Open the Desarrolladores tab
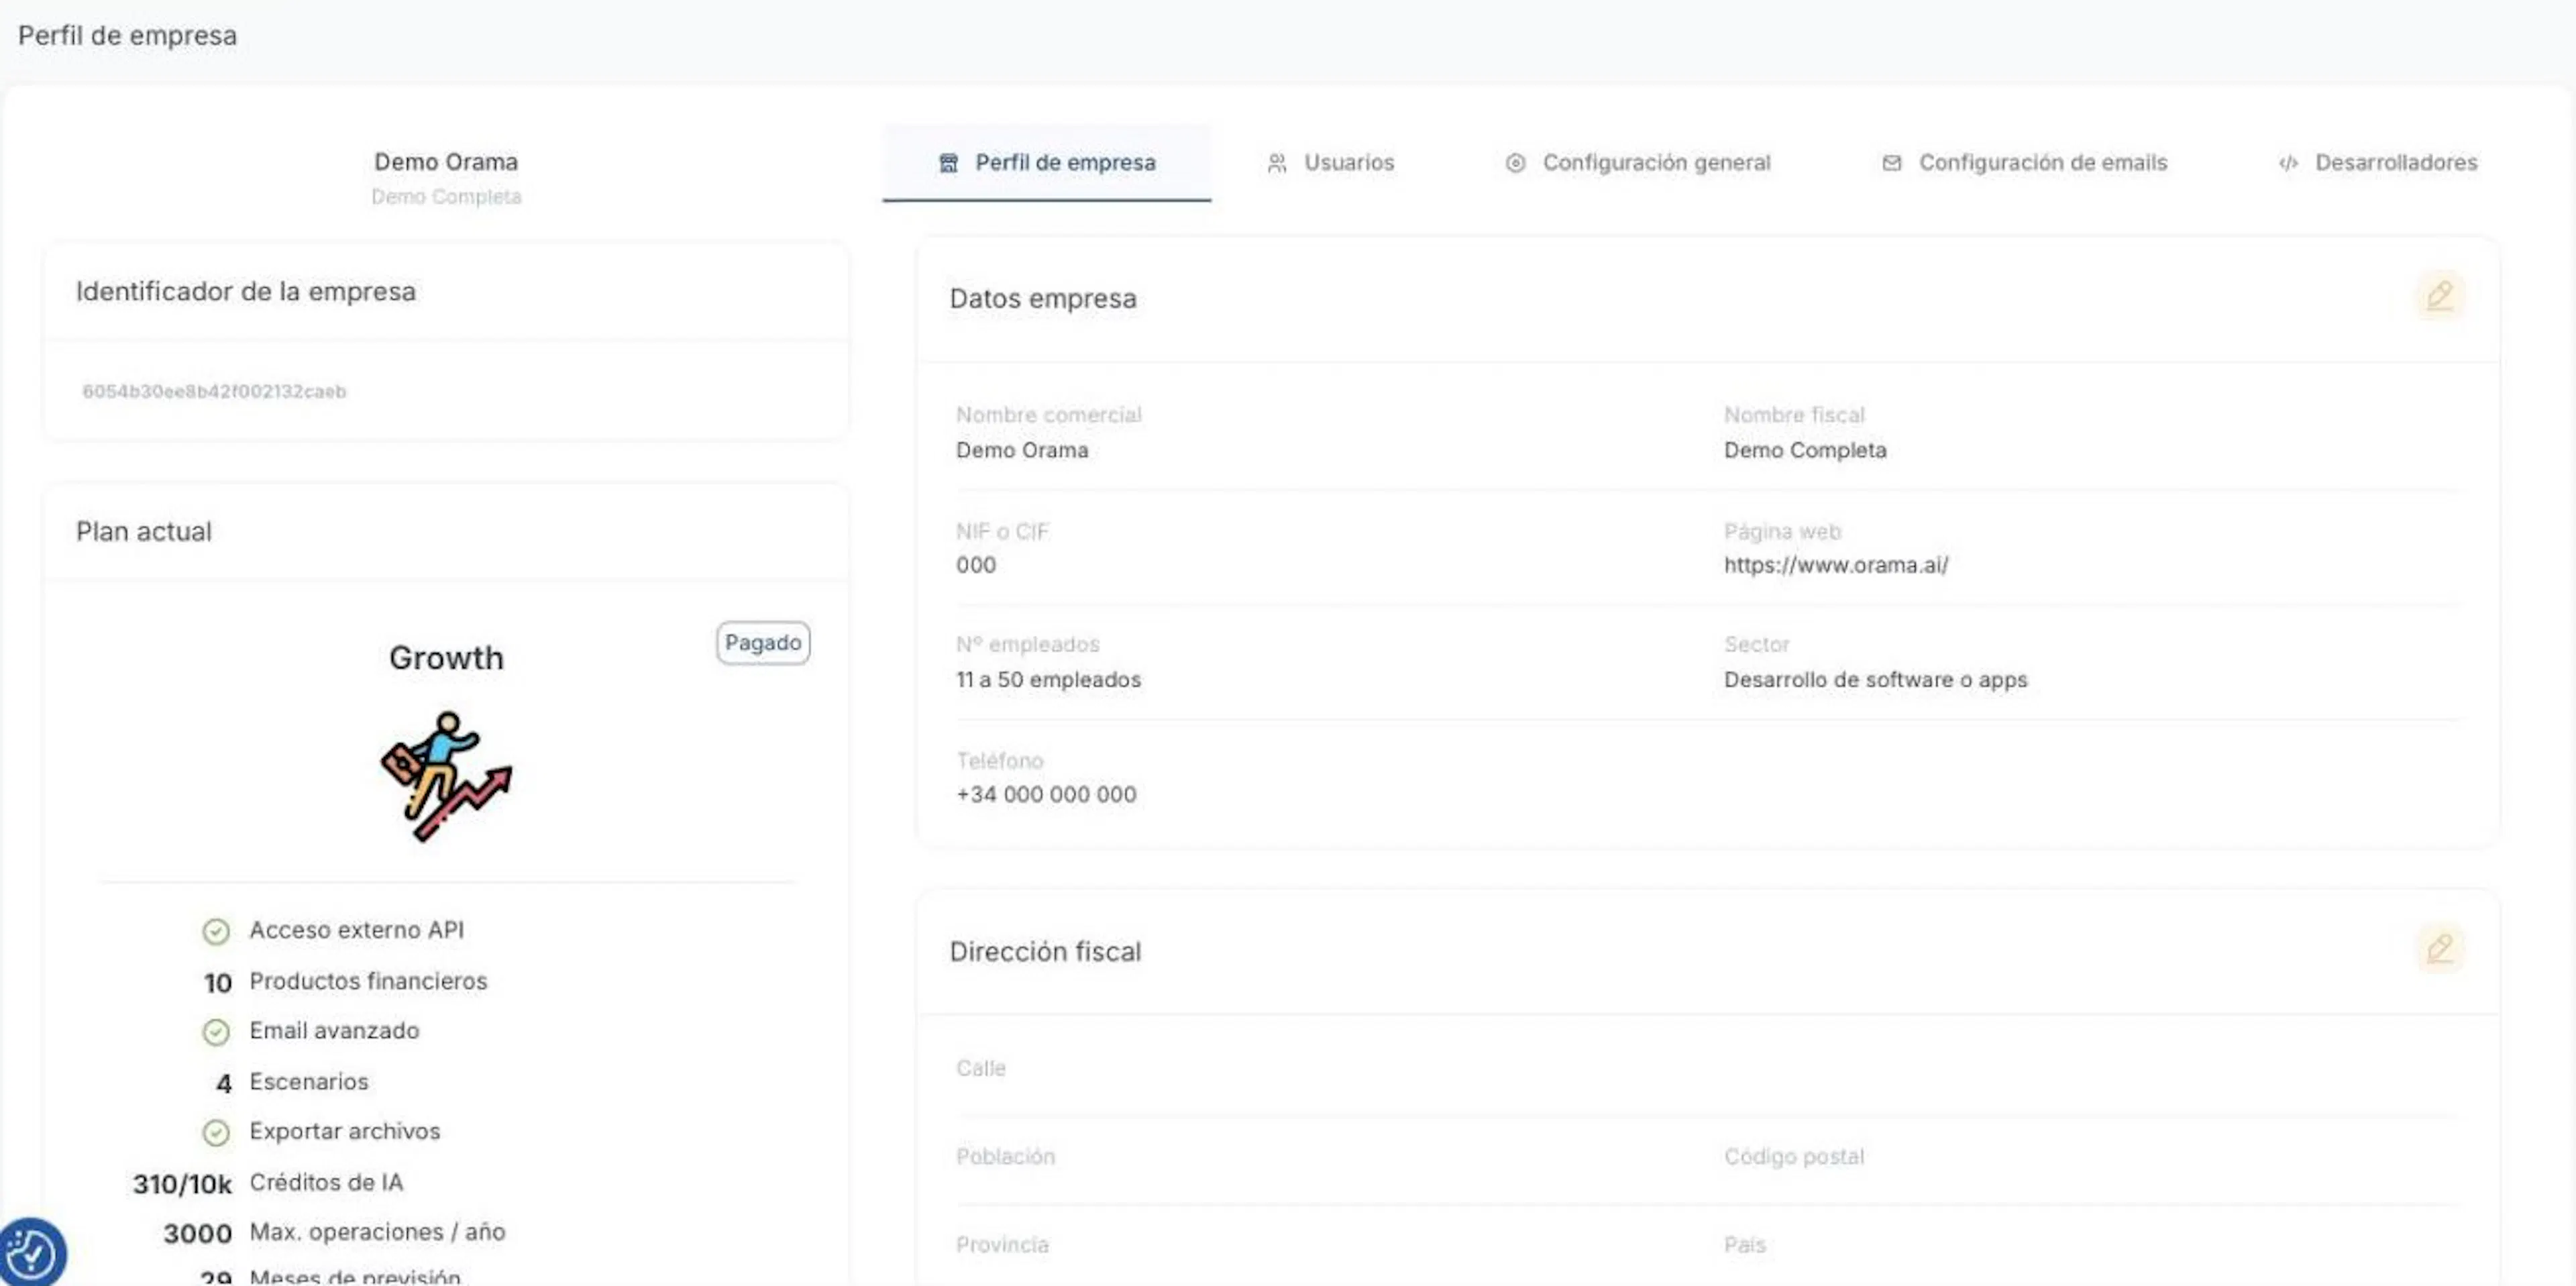2576x1286 pixels. pos(2378,163)
